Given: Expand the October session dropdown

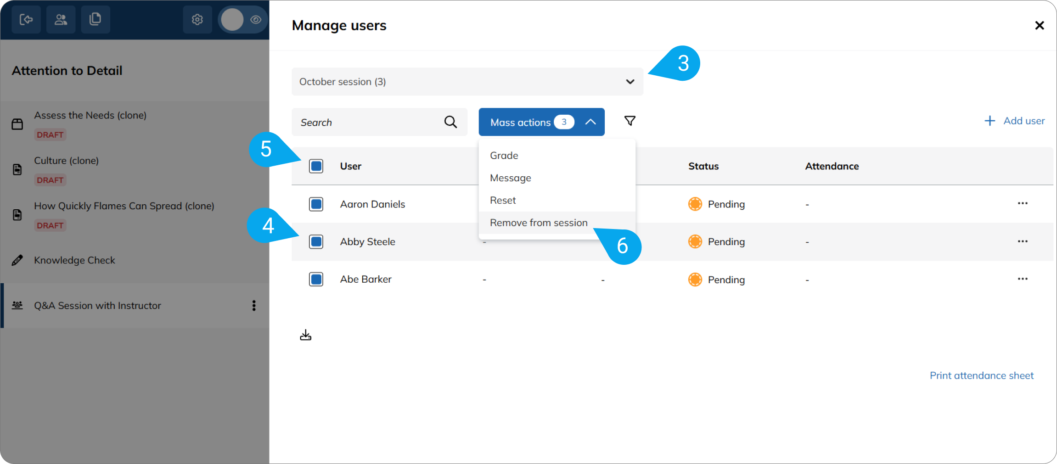Looking at the screenshot, I should [467, 82].
